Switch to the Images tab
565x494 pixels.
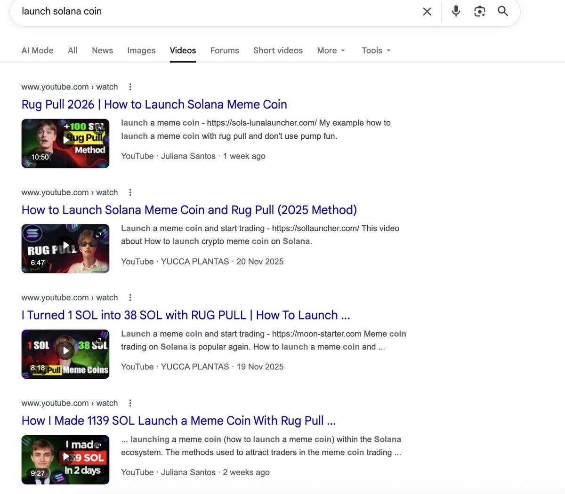click(141, 50)
